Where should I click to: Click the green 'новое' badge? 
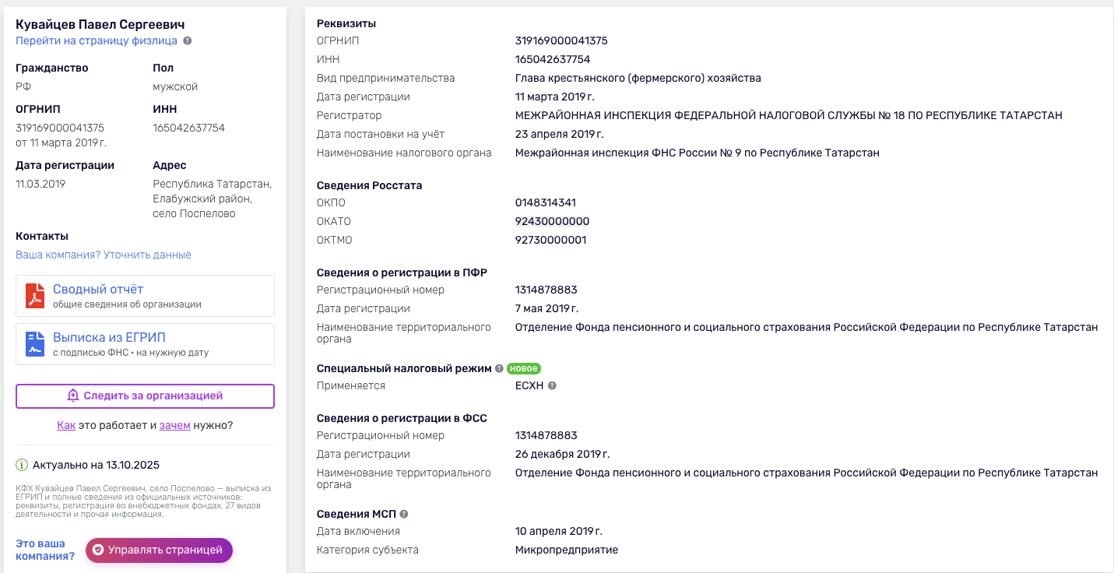click(x=524, y=368)
